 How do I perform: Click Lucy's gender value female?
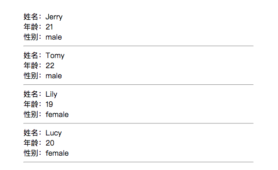click(x=57, y=153)
